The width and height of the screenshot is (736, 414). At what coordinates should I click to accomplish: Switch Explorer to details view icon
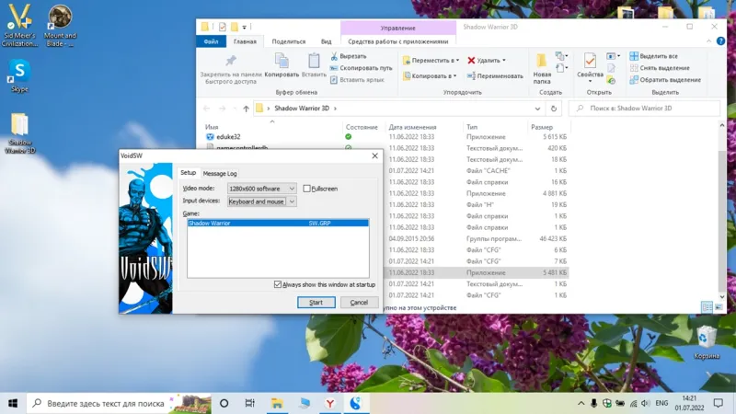pyautogui.click(x=707, y=307)
